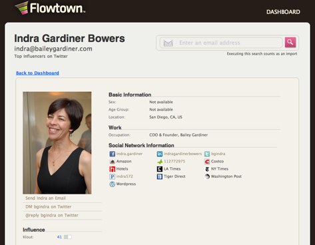
Task: Click the NY Times icon
Action: coord(207,169)
